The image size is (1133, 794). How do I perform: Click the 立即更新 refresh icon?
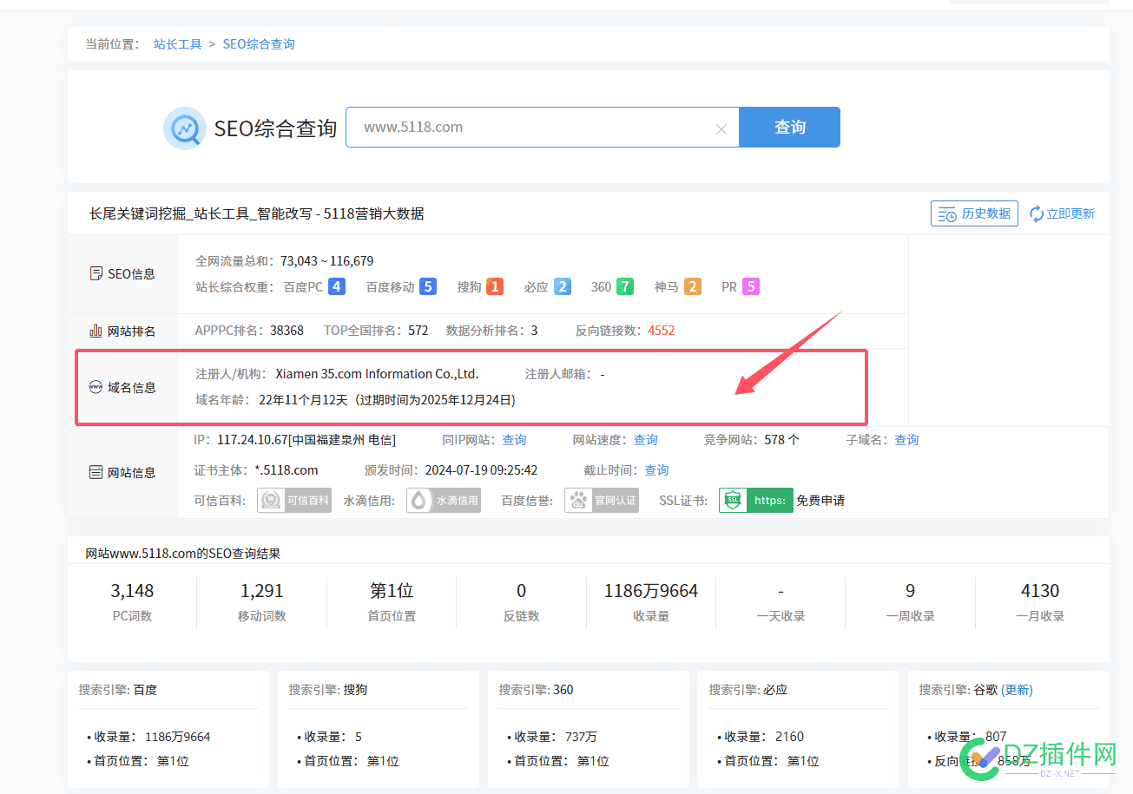click(1037, 213)
